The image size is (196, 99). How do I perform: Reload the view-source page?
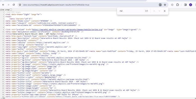click(14, 5)
